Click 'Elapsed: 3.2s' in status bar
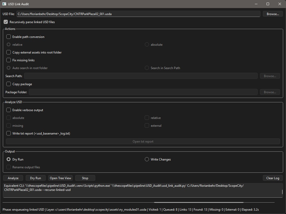The image size is (286, 214). (x=250, y=209)
